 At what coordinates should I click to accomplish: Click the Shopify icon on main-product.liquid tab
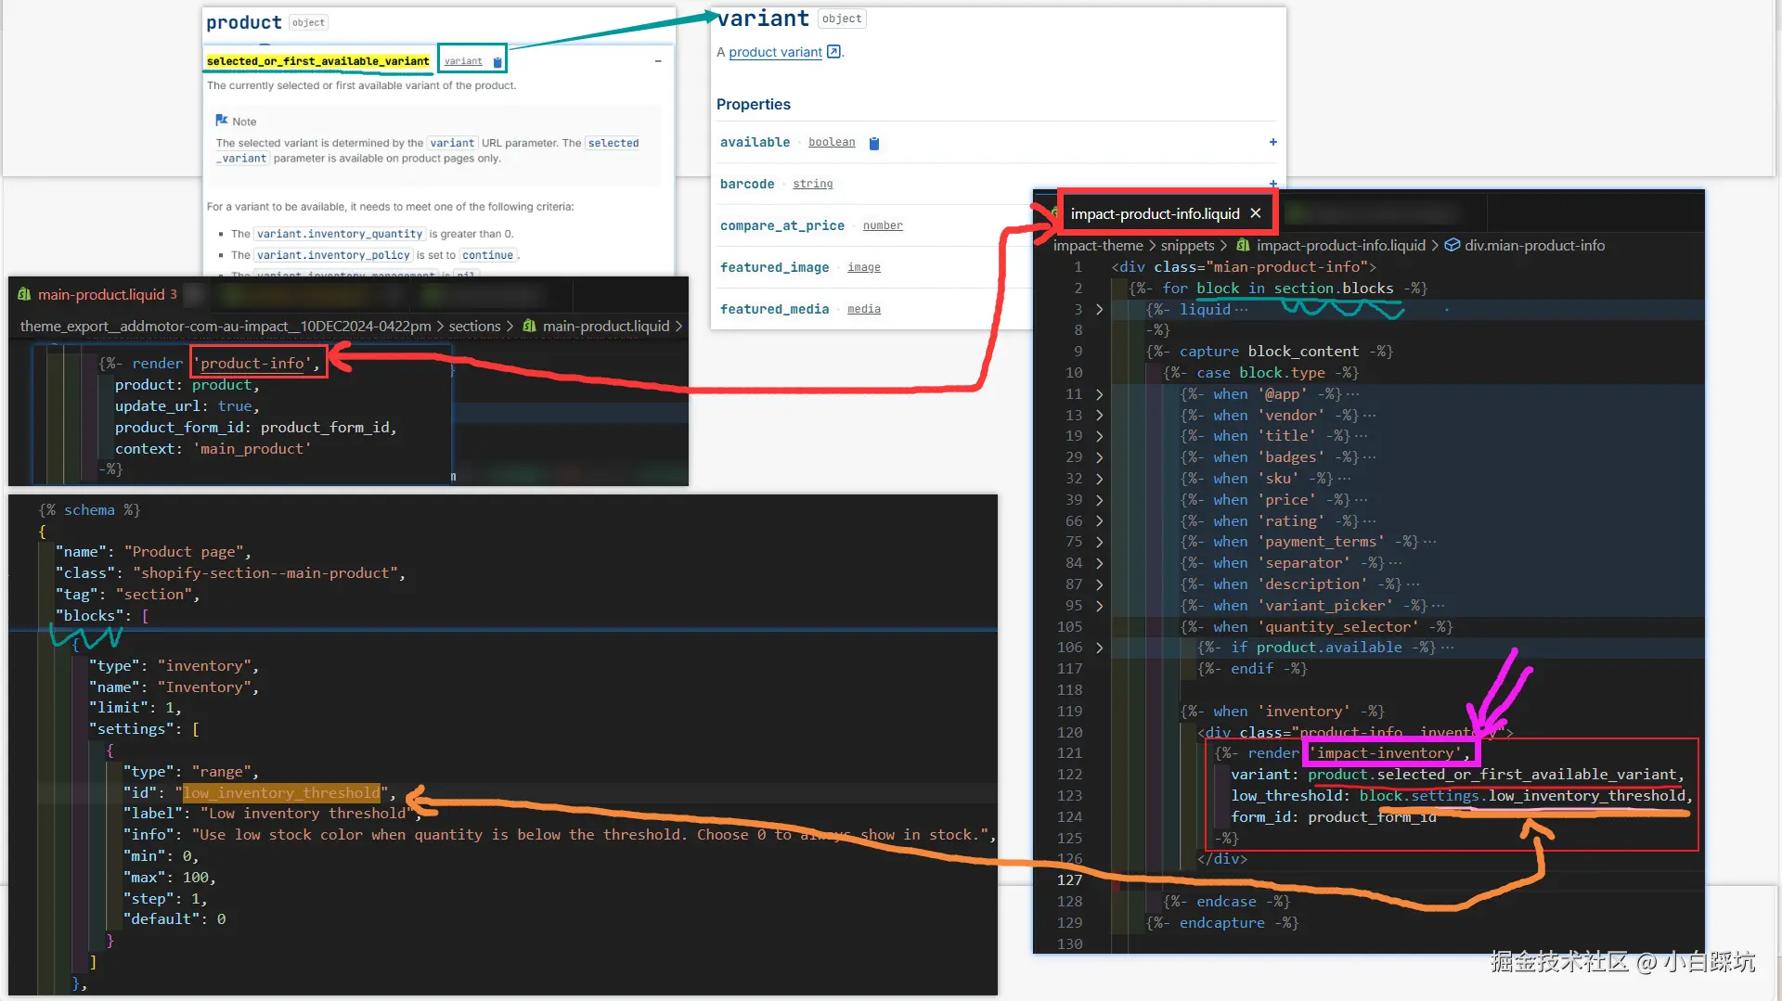24,294
